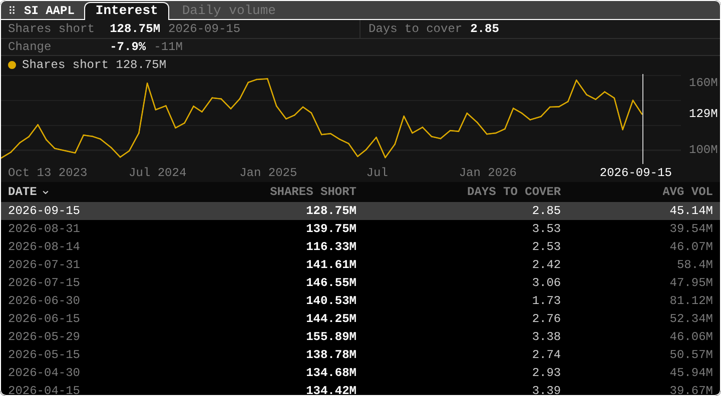Image resolution: width=721 pixels, height=396 pixels.
Task: Click the 2026-09-15 chart cursor line
Action: (643, 119)
